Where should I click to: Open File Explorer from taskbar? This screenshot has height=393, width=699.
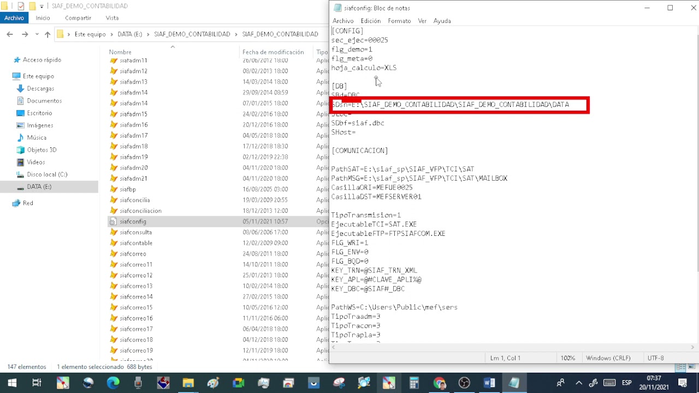tap(188, 383)
